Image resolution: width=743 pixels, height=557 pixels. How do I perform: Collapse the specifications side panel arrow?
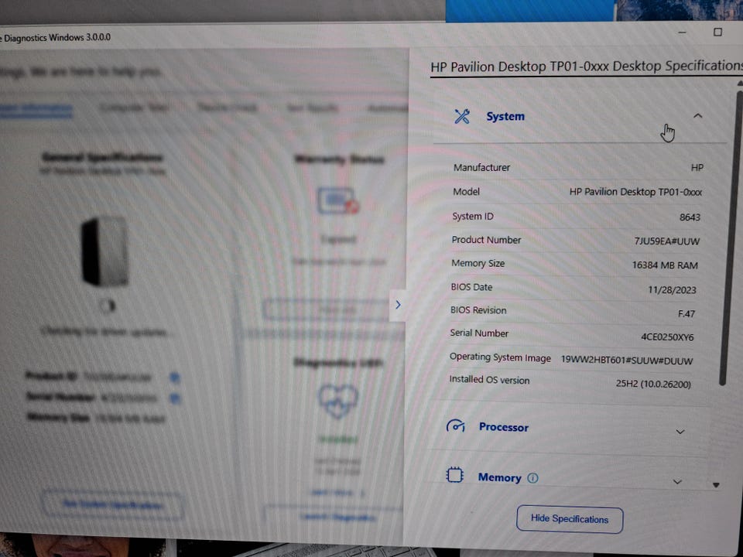398,305
